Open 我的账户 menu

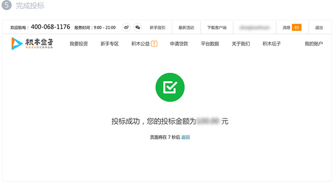coord(314,44)
